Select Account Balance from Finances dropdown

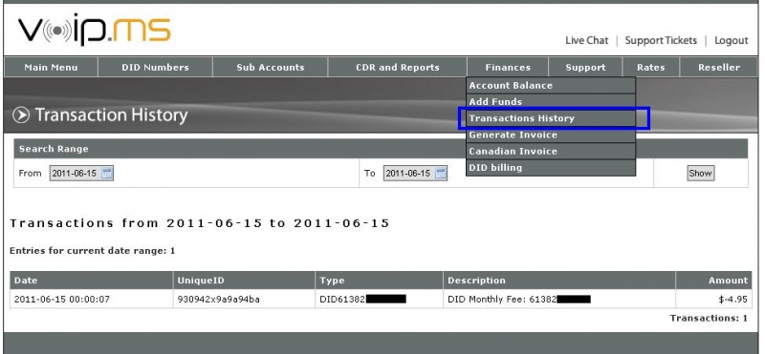[551, 85]
